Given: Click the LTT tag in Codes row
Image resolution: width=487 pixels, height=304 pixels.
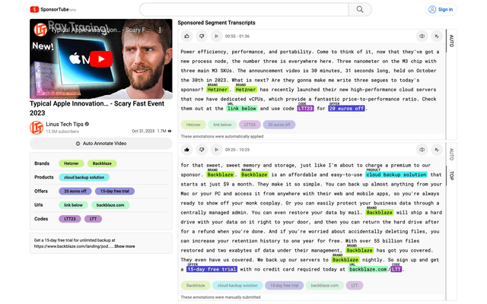Looking at the screenshot, I should point(93,219).
